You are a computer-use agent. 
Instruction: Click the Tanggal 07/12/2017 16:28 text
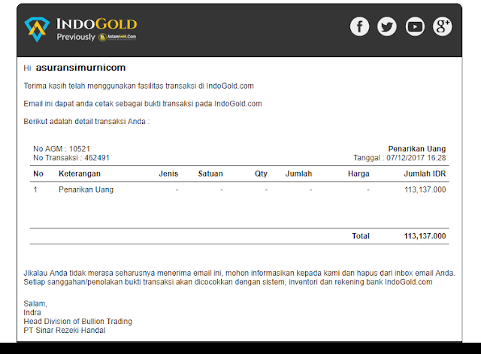click(399, 158)
